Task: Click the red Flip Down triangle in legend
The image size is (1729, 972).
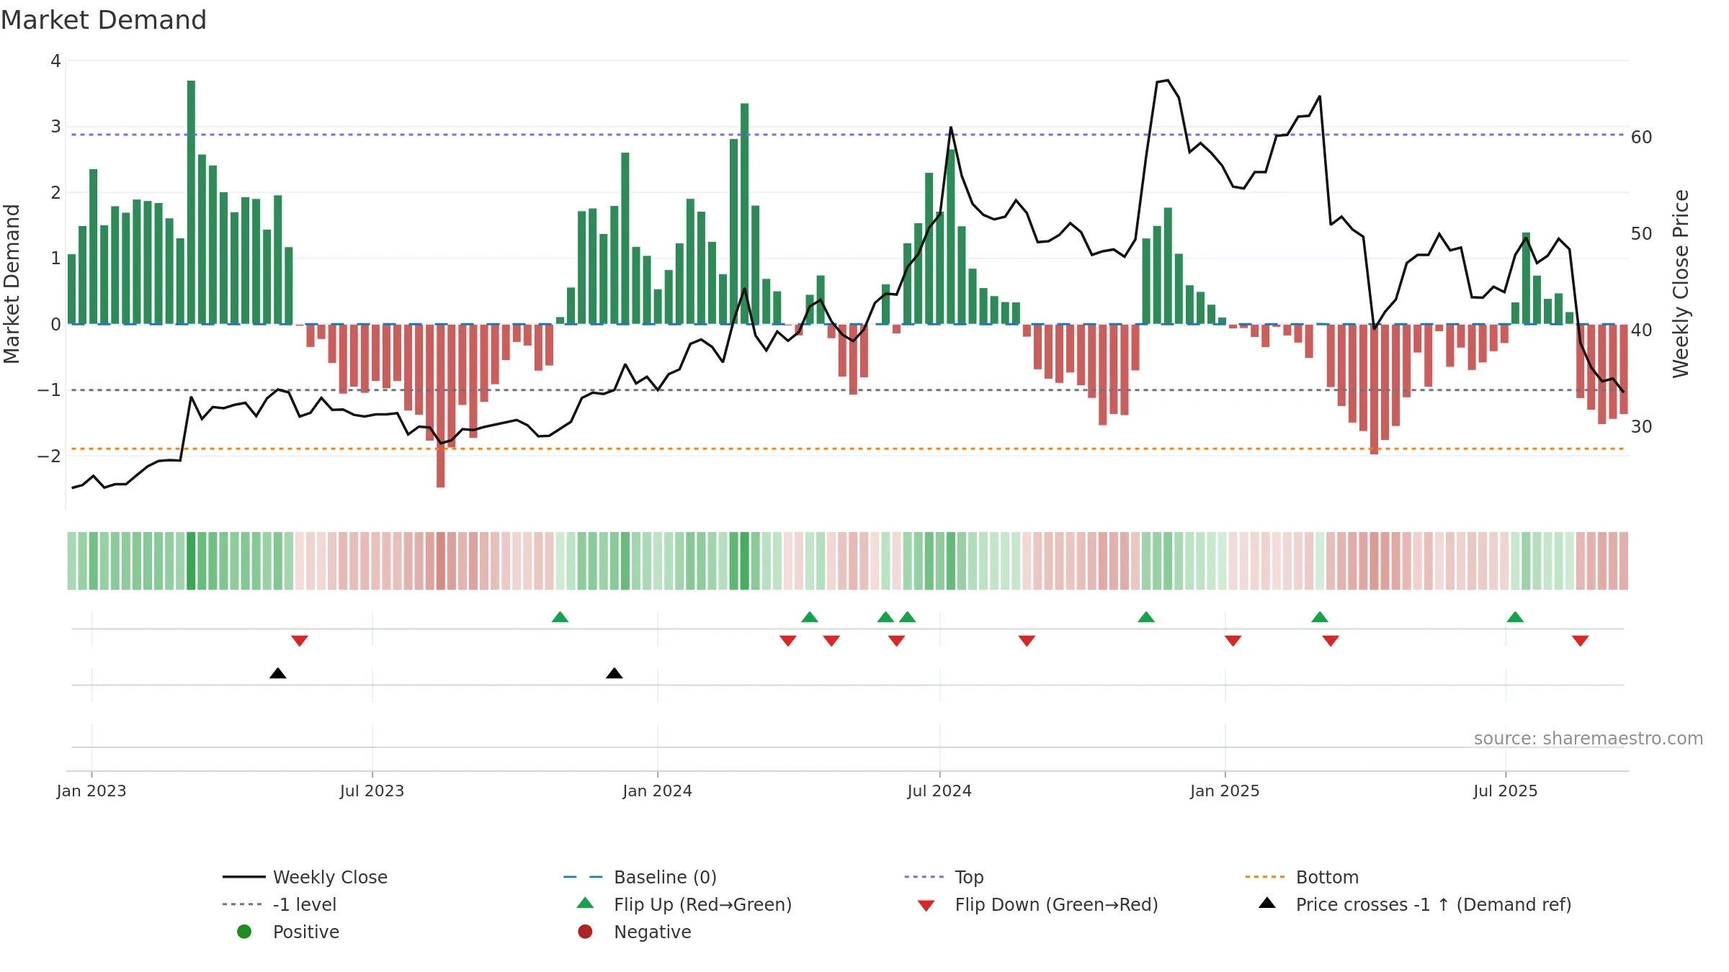Action: coord(926,906)
